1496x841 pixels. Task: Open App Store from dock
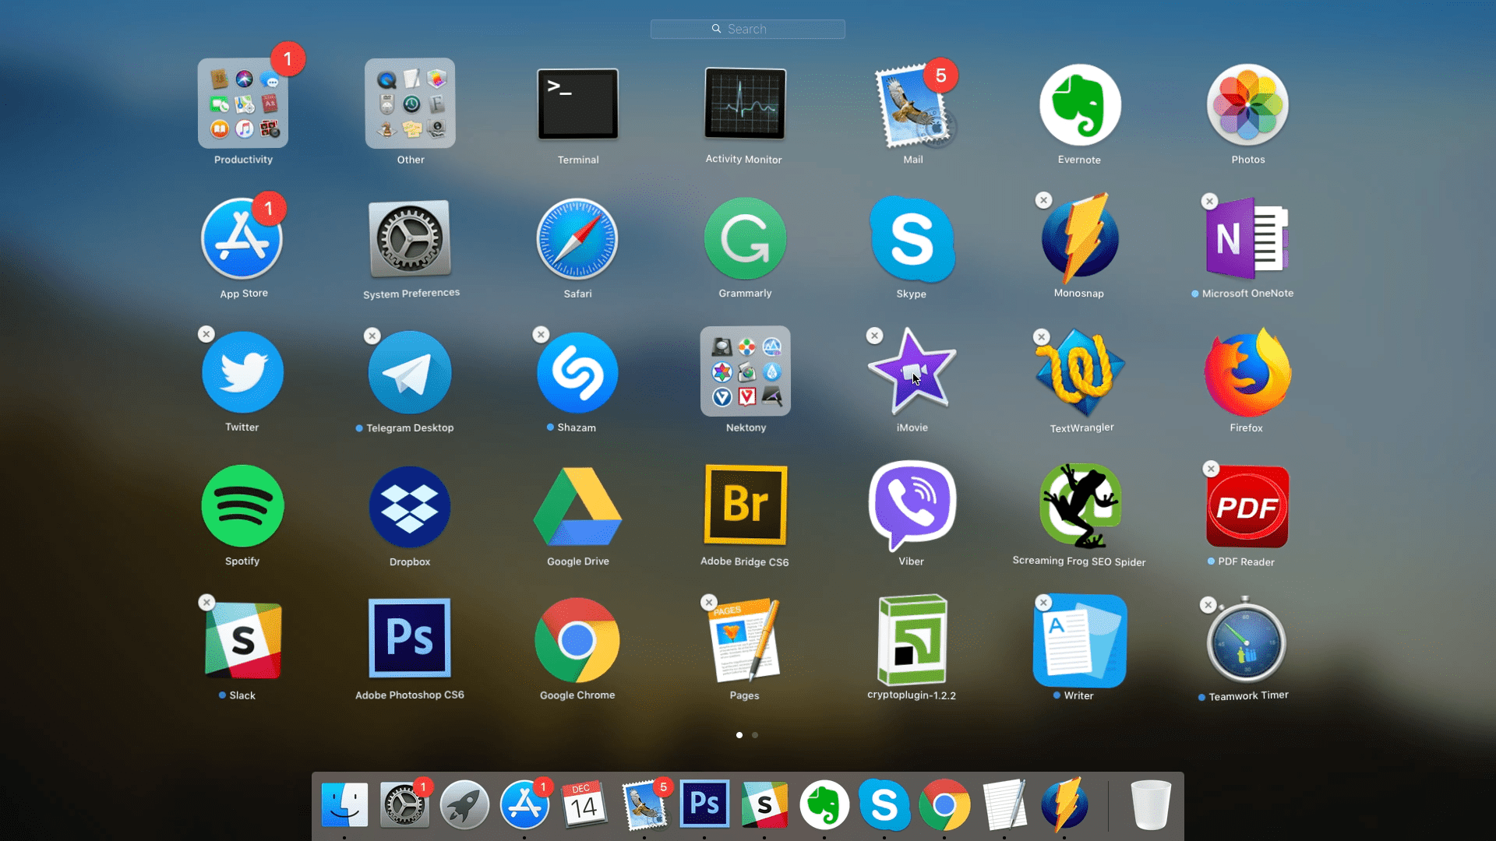pos(525,805)
